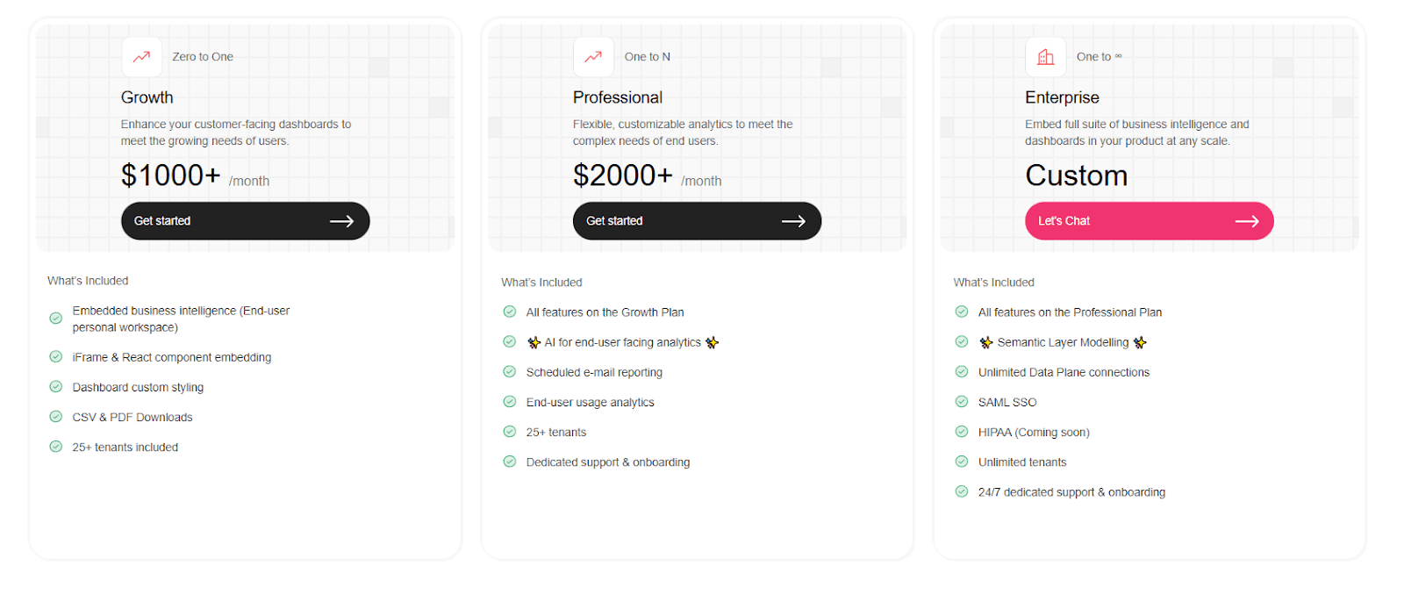Click the One to N label
The width and height of the screenshot is (1404, 602).
647,57
